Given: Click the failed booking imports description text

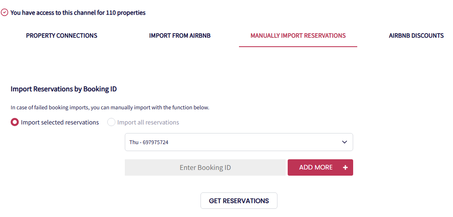Looking at the screenshot, I should [x=110, y=108].
